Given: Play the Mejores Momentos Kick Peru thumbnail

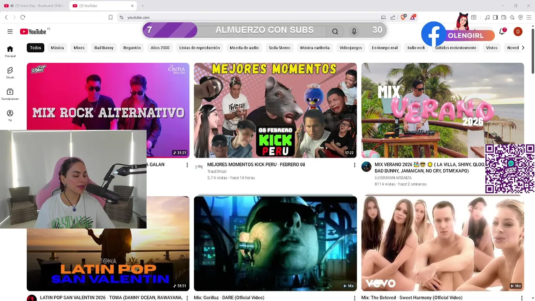Looking at the screenshot, I should [x=275, y=110].
